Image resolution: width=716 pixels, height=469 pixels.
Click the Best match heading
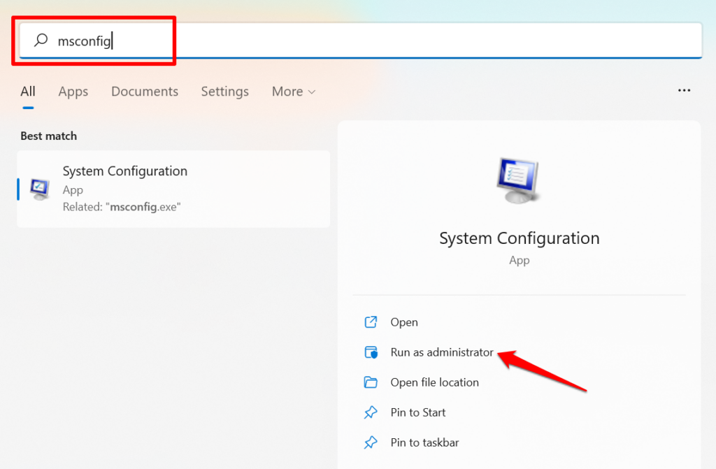[48, 136]
